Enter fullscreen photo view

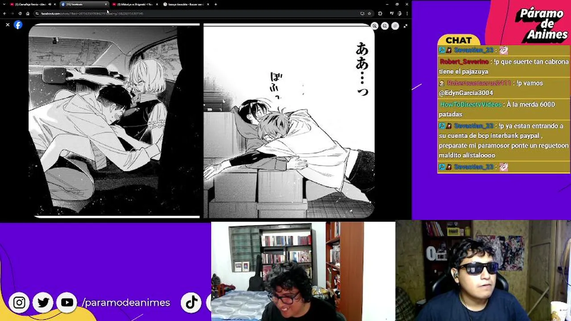click(405, 26)
